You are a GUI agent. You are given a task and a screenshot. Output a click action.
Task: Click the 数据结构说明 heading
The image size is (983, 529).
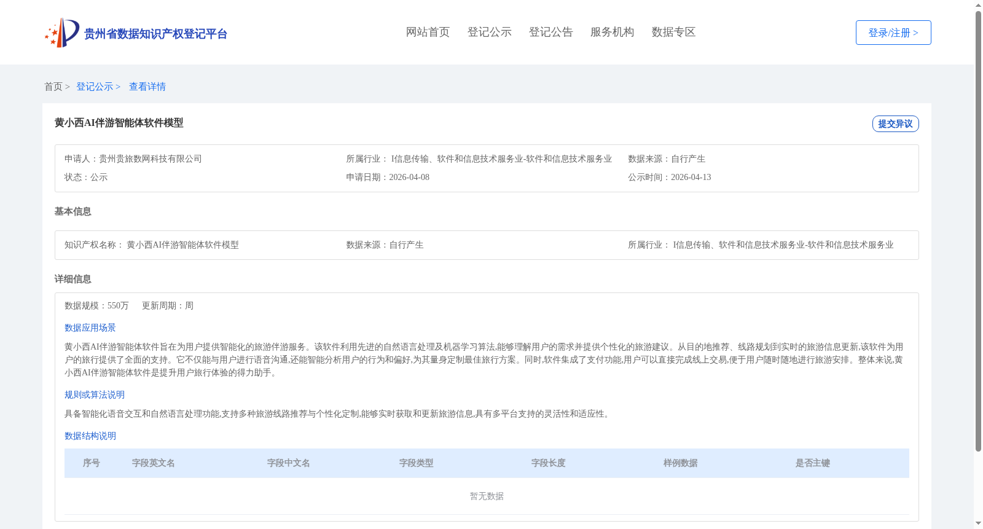click(x=90, y=436)
